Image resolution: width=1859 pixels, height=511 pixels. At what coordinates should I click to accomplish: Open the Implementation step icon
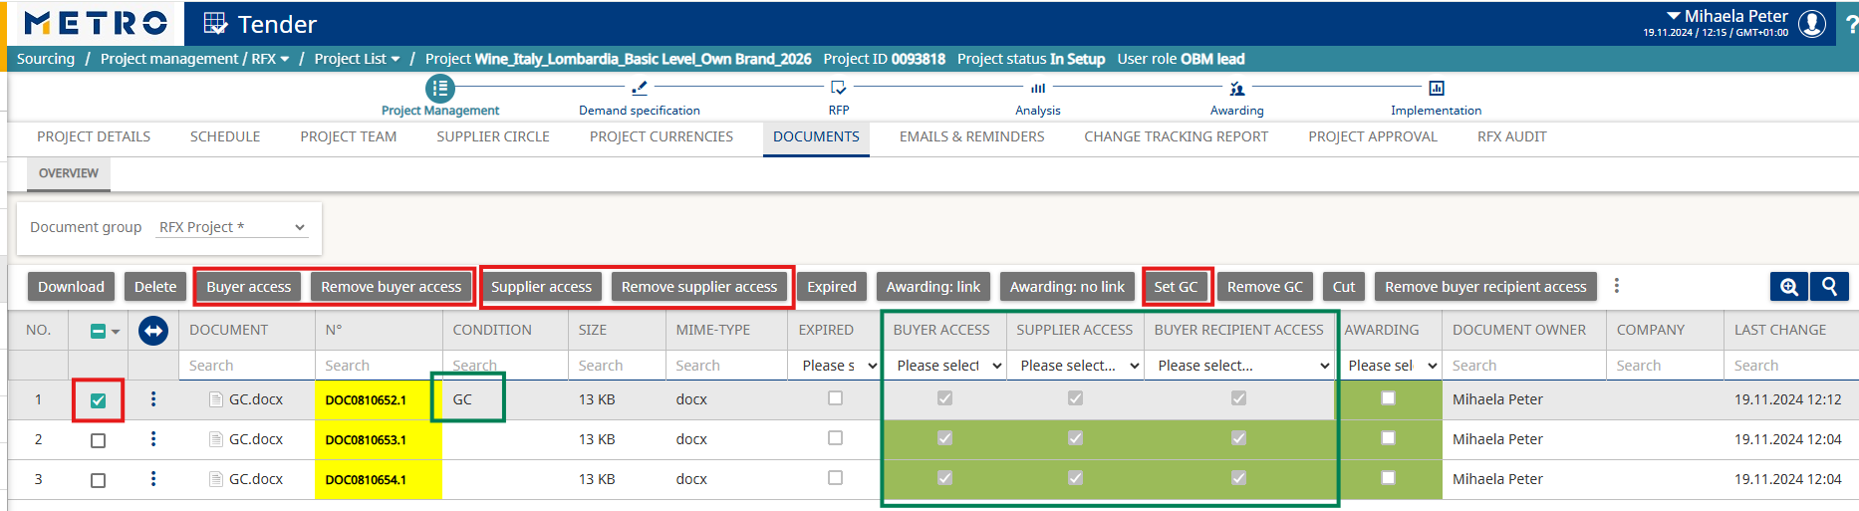pyautogui.click(x=1437, y=89)
